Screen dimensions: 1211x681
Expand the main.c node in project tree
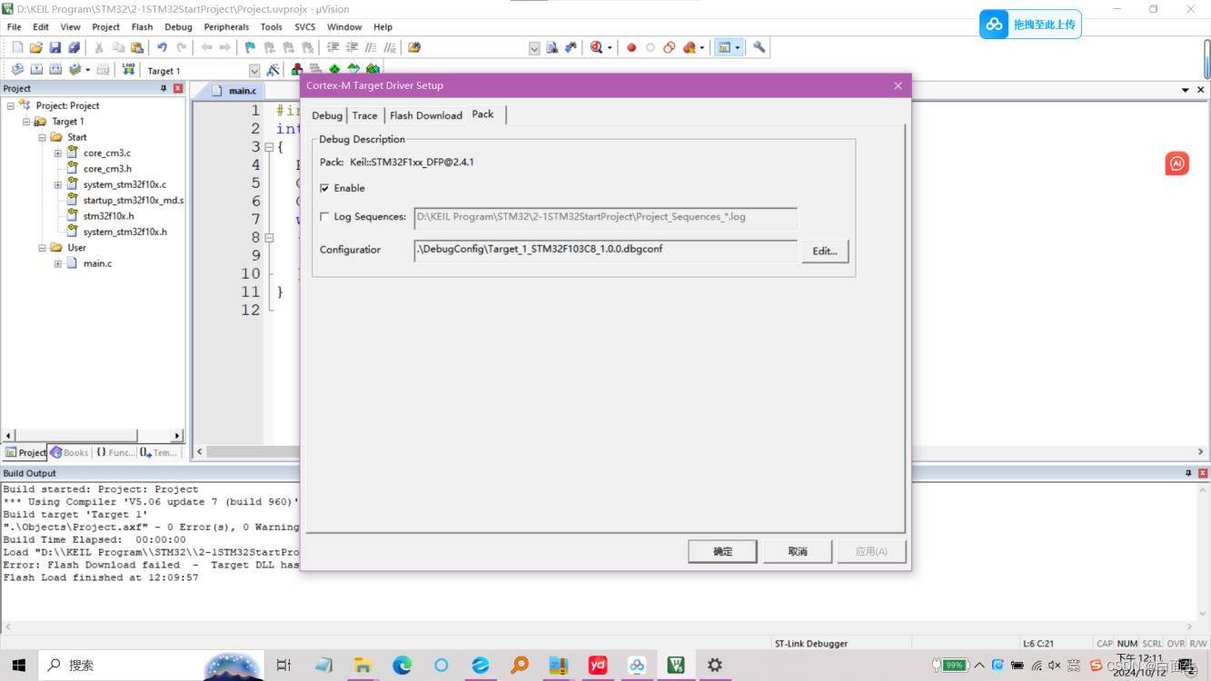[x=58, y=263]
